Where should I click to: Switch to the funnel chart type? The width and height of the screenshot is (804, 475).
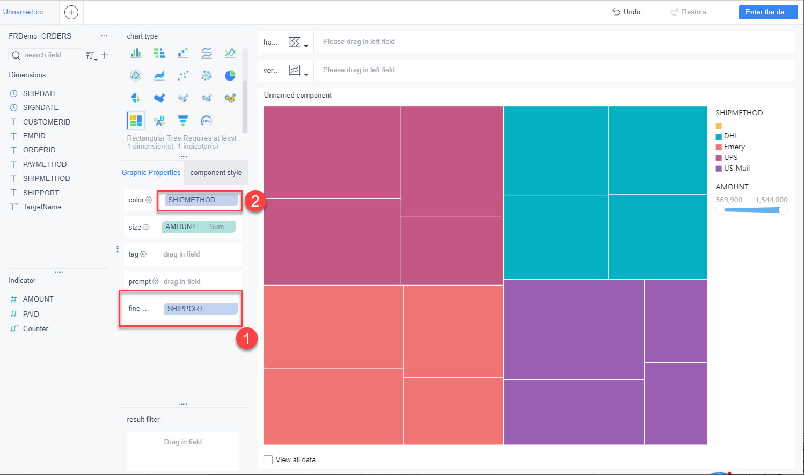(183, 120)
